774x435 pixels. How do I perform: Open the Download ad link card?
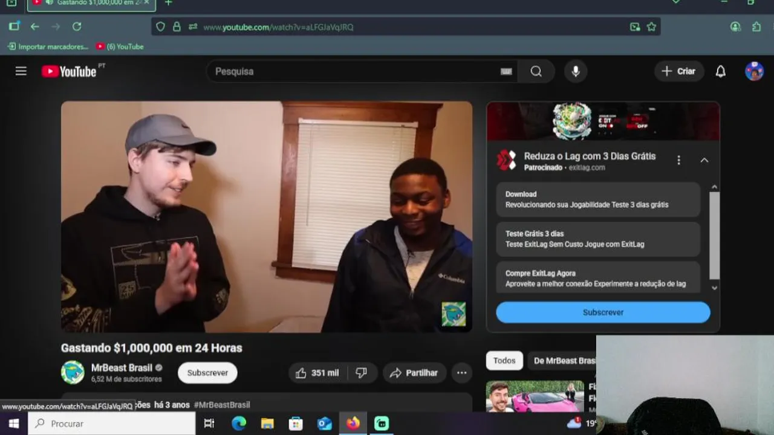click(598, 199)
